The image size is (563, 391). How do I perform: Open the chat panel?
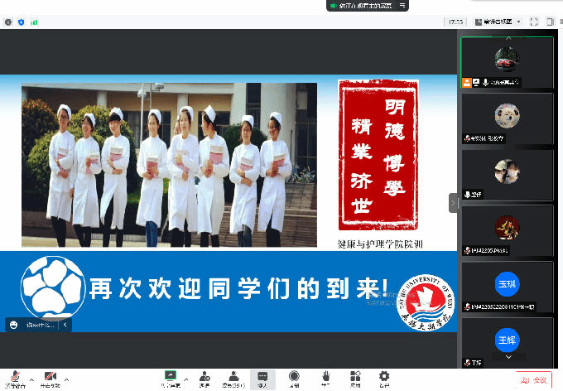coord(263,377)
